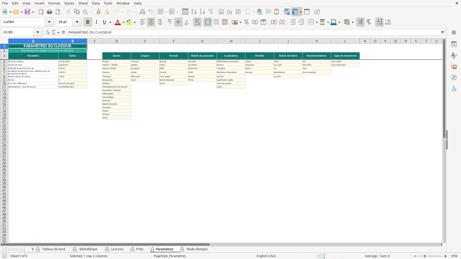Click the Save document icon
The image size is (461, 259).
pyautogui.click(x=27, y=12)
